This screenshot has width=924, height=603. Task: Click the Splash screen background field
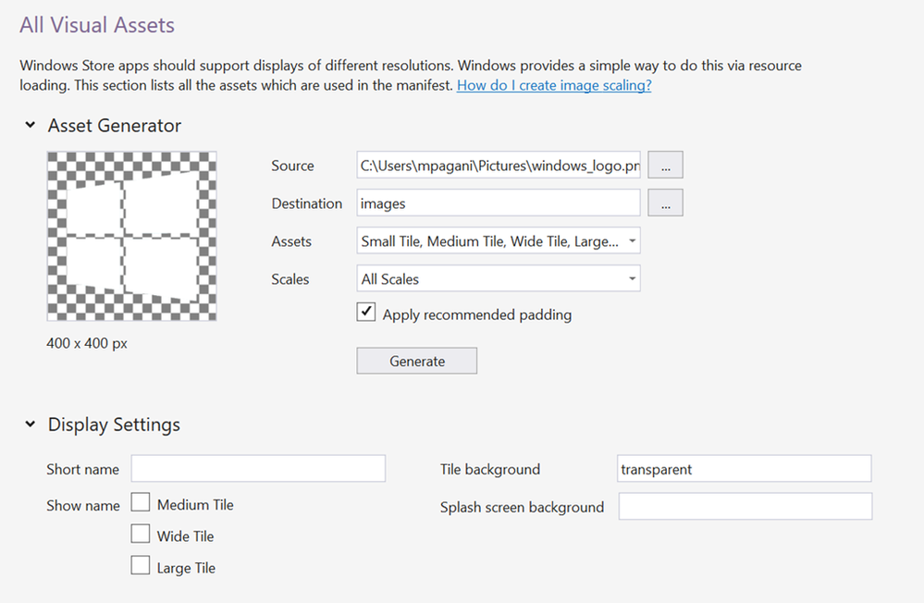[x=744, y=506]
